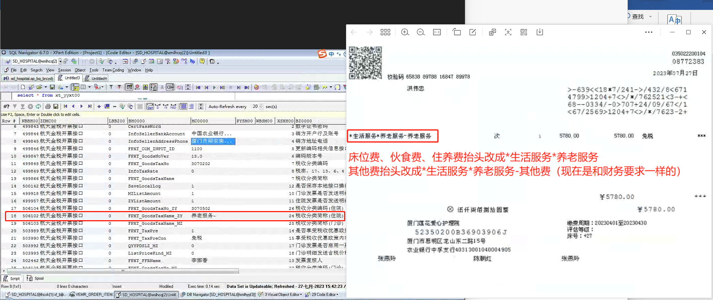Expand the open file dropdown arrow
Screen dimensions: 713x300
point(45,87)
